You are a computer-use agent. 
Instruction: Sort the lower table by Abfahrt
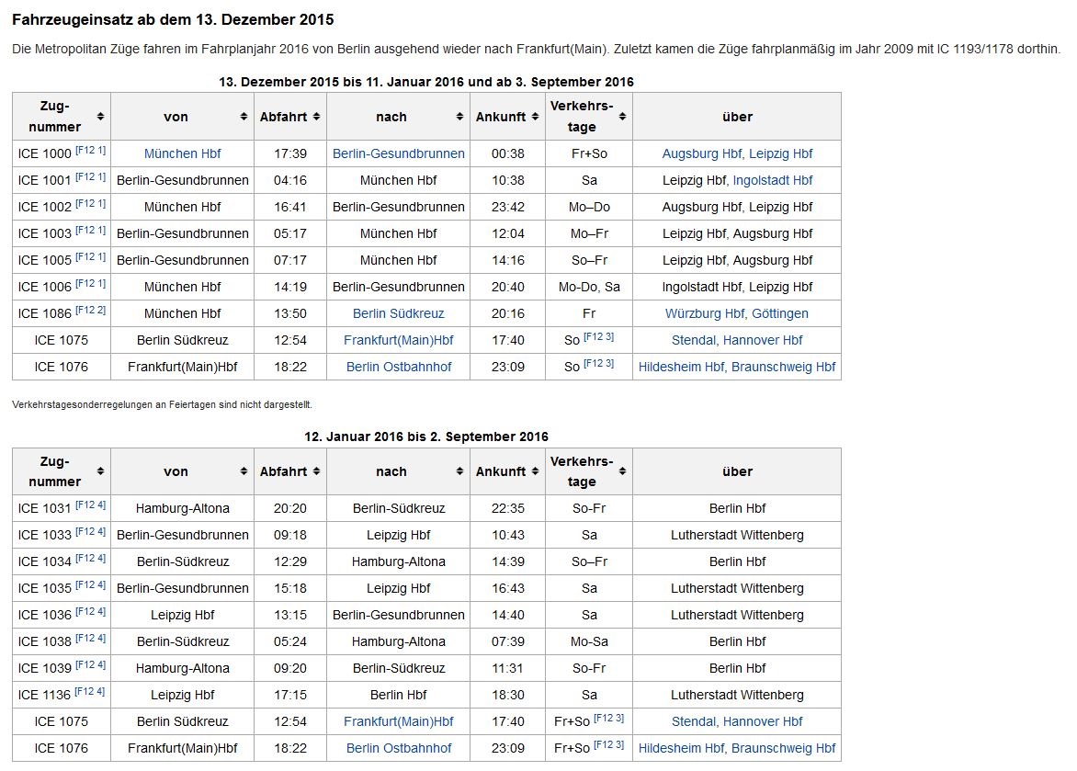click(x=316, y=471)
